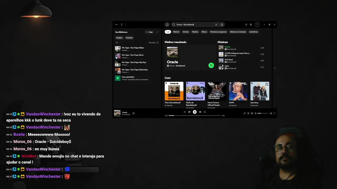Open the profile avatar menu
This screenshot has height=189, width=337.
coord(257,24)
